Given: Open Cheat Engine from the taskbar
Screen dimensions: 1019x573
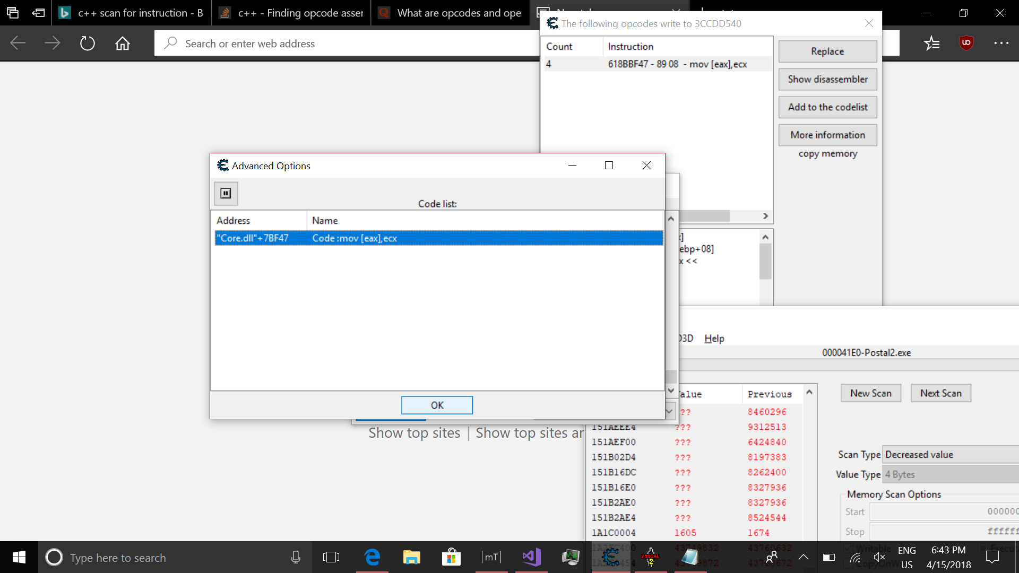Looking at the screenshot, I should click(x=611, y=557).
